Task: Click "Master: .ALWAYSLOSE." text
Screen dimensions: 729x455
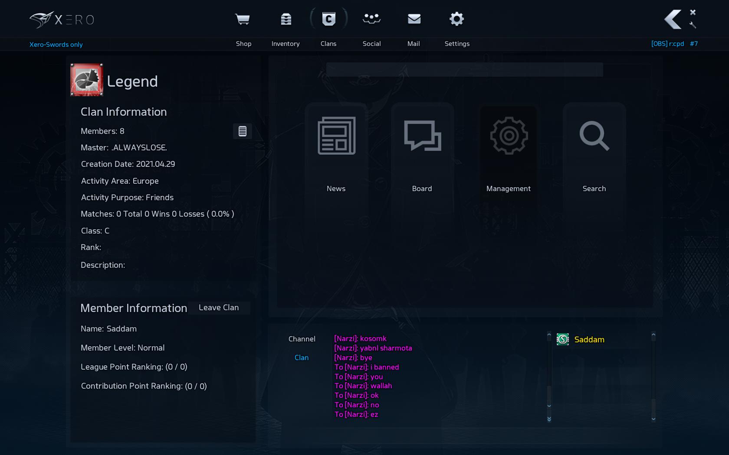Action: [124, 148]
